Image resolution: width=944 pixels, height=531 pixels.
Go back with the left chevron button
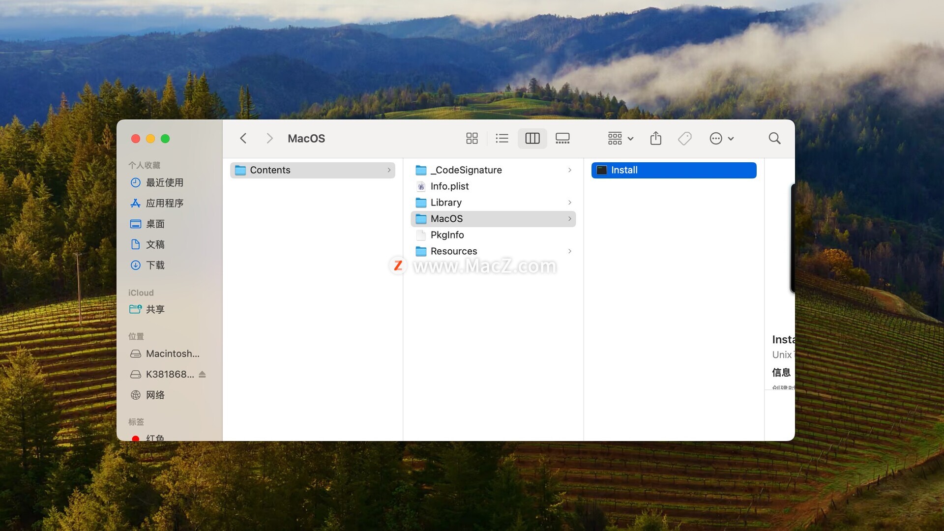[x=243, y=138]
